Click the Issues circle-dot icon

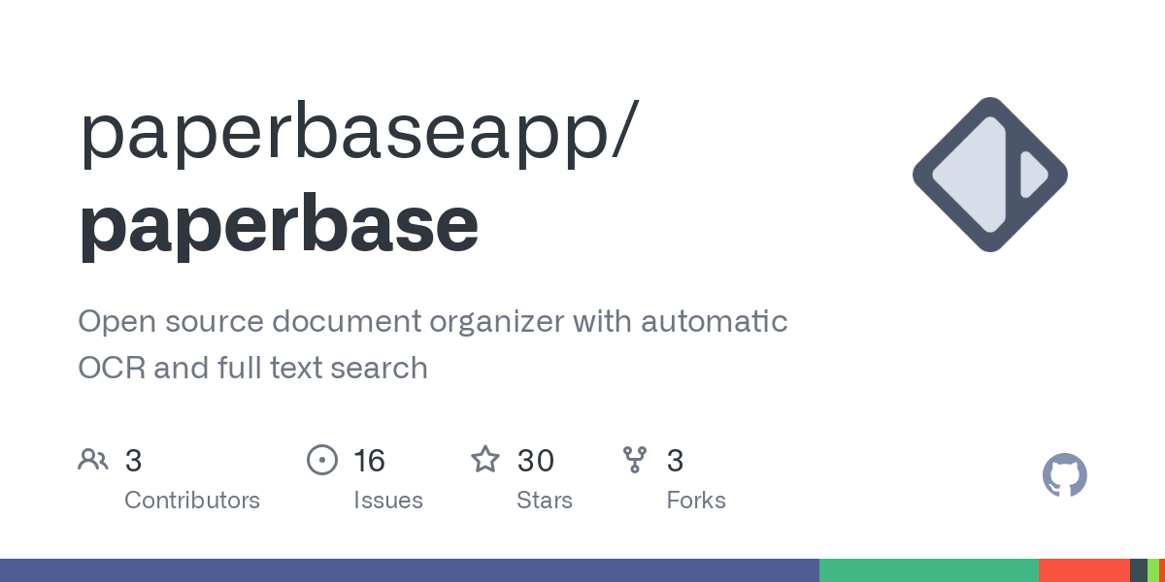coord(322,460)
